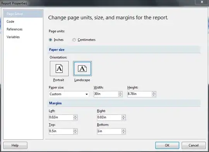Screen dimensions: 209x152
Task: Switch to the Variables page
Action: click(13, 37)
